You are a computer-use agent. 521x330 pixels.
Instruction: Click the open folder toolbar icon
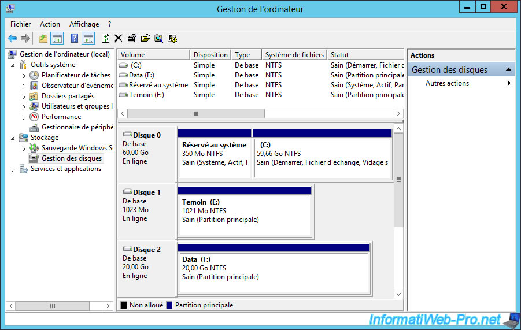pos(145,39)
